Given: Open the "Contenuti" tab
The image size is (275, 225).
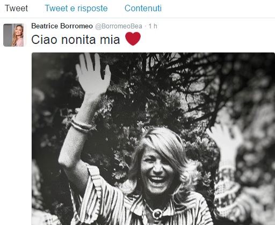Looking at the screenshot, I should point(143,8).
